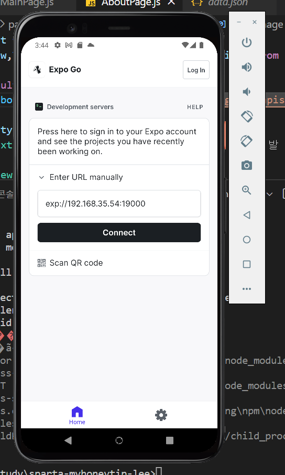Click the emulator power button
This screenshot has width=285, height=475.
coord(247,42)
